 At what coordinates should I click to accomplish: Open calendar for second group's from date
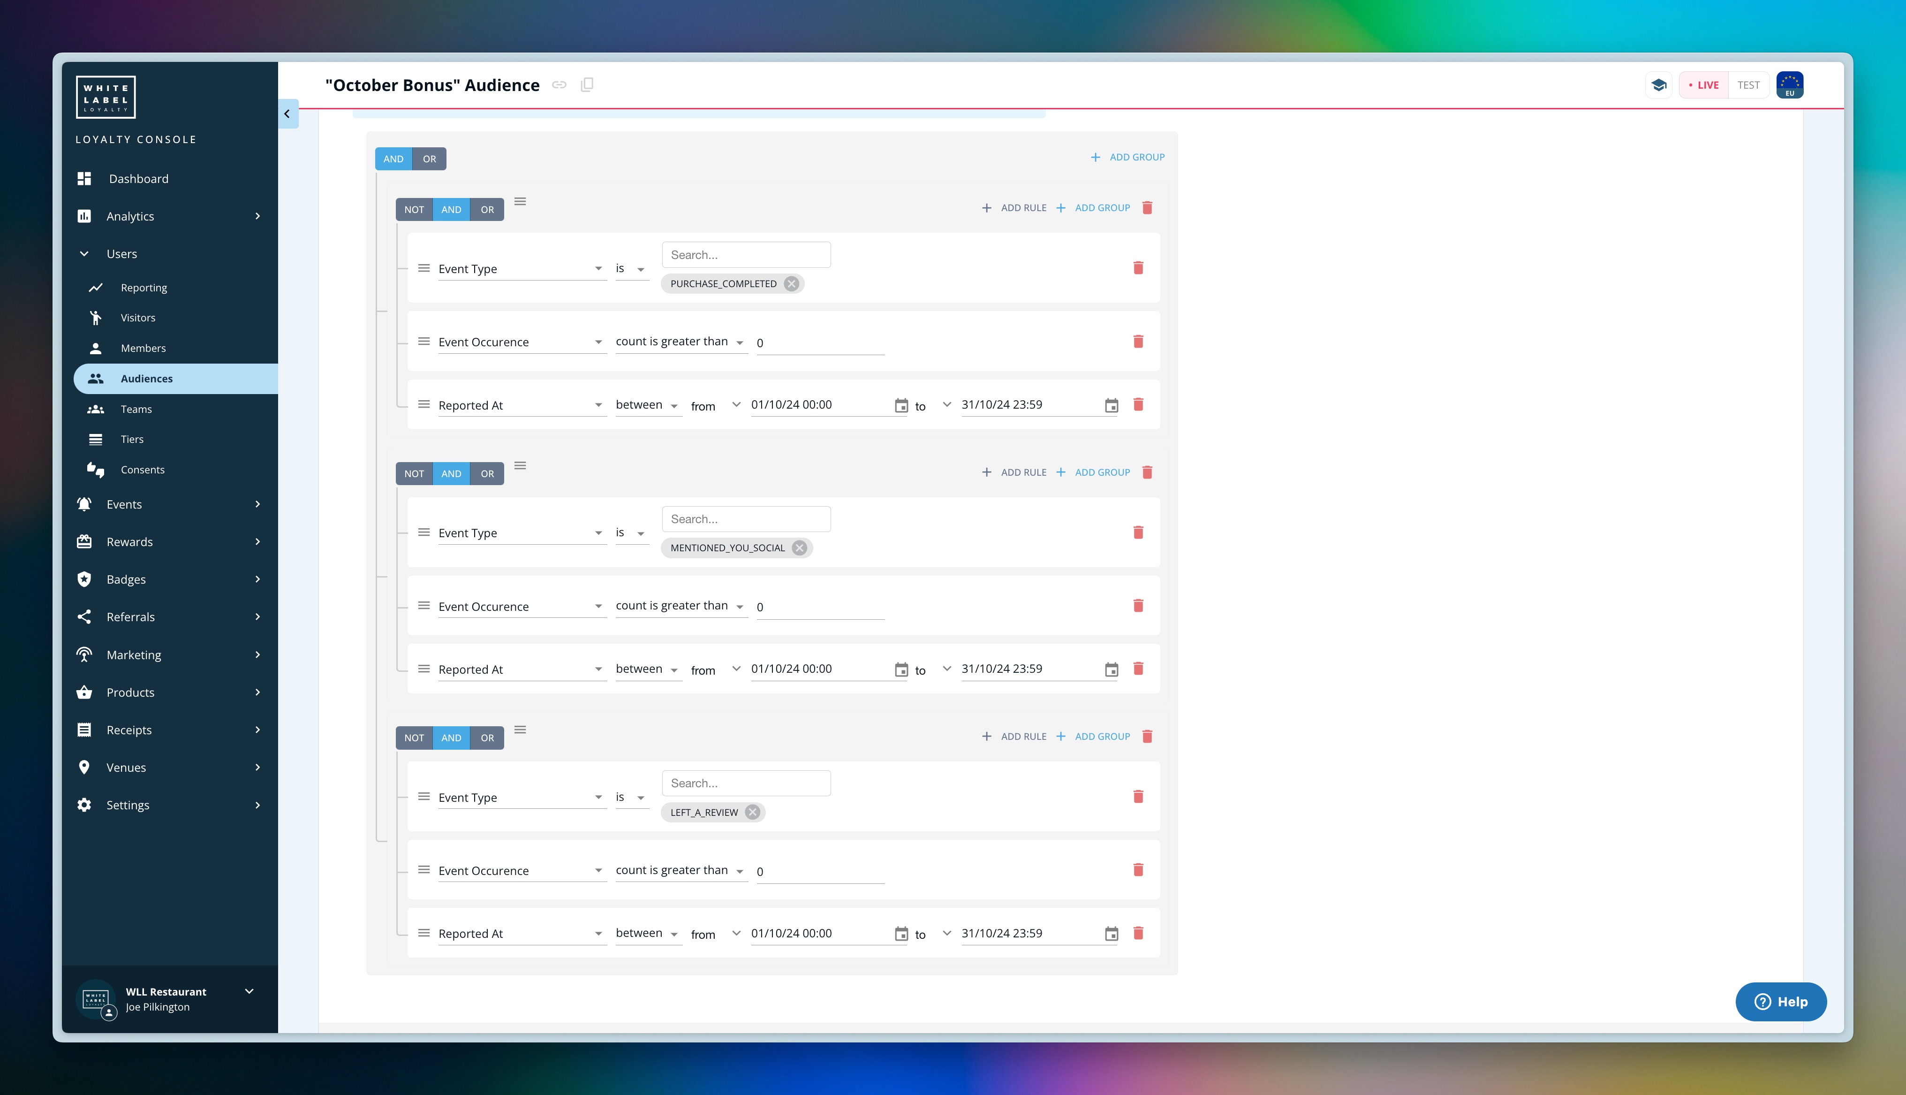pos(901,669)
